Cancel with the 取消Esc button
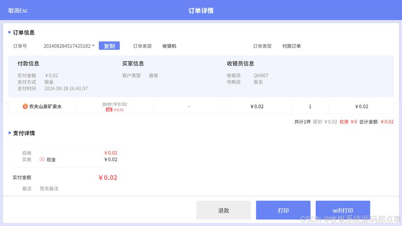Image resolution: width=402 pixels, height=226 pixels. (18, 10)
